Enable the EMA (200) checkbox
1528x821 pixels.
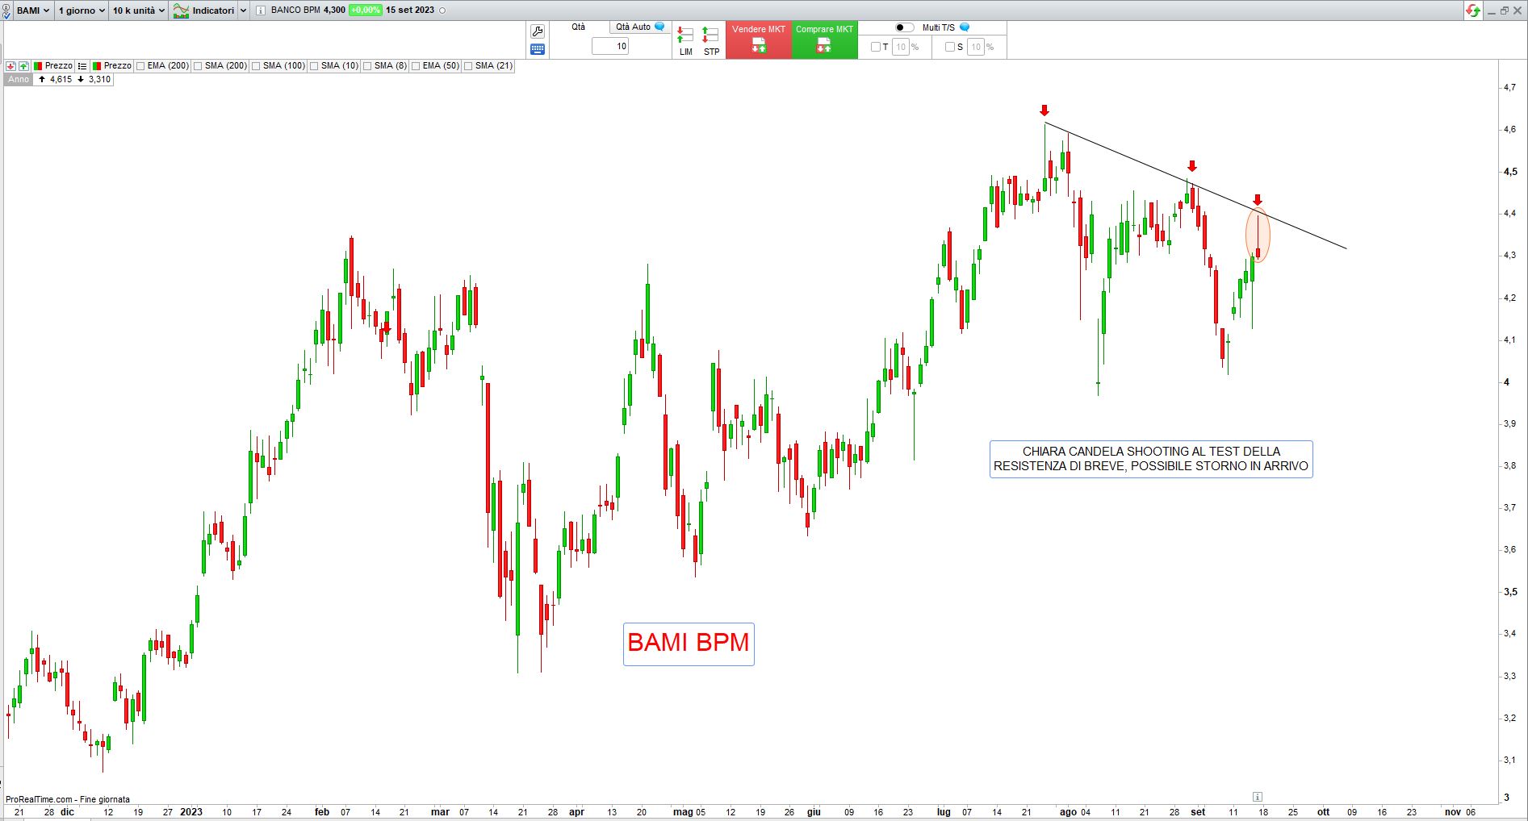141,66
